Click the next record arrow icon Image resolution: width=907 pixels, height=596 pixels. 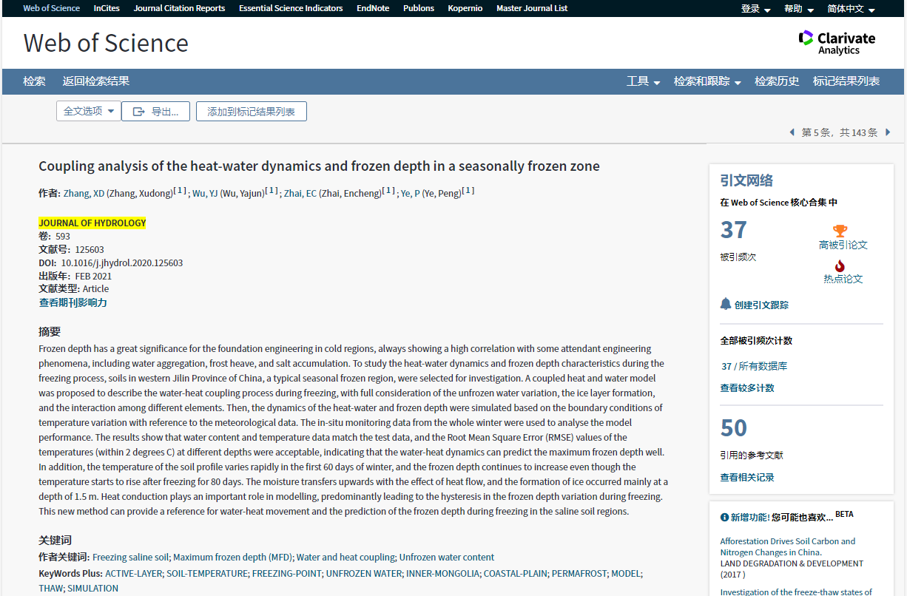[888, 132]
